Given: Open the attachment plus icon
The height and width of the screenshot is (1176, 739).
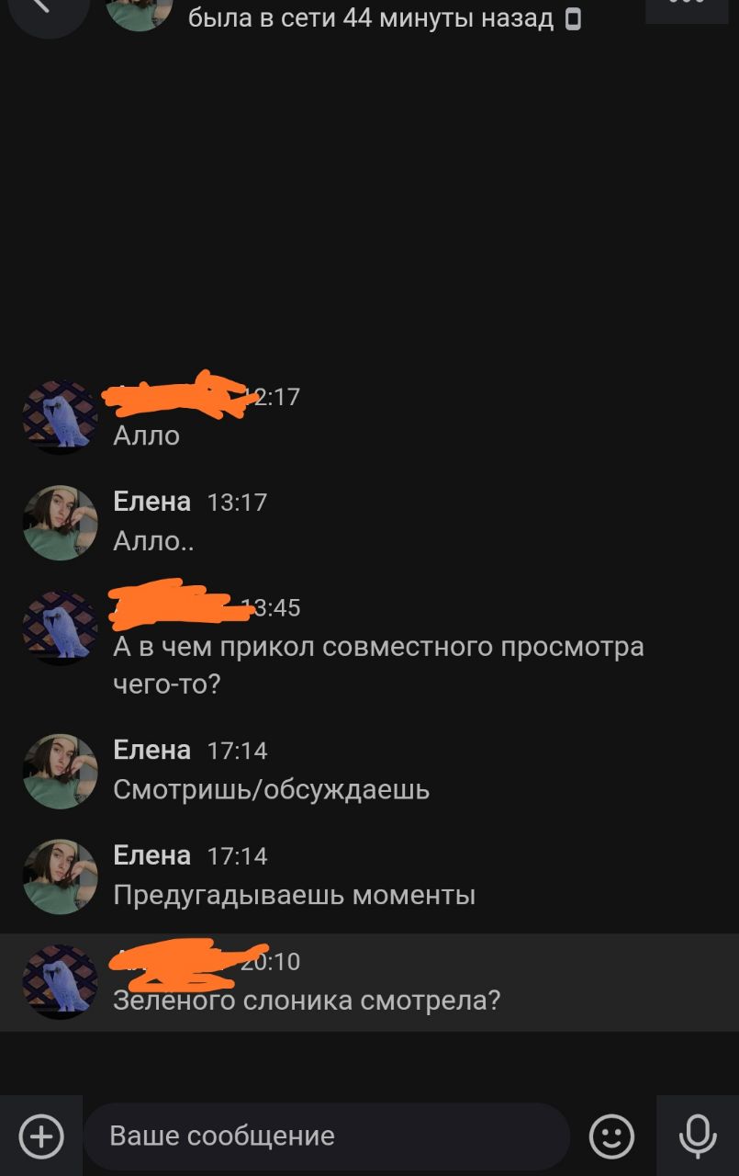Looking at the screenshot, I should pyautogui.click(x=41, y=1136).
